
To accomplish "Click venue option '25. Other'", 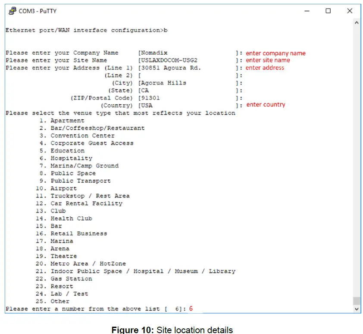I will tap(52, 301).
